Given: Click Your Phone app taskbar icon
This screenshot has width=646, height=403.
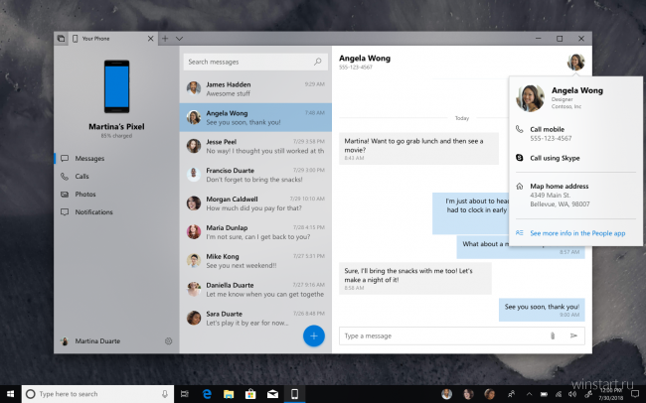Looking at the screenshot, I should pyautogui.click(x=294, y=394).
